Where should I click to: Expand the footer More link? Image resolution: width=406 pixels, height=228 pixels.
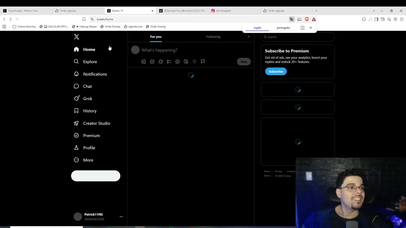click(x=268, y=176)
